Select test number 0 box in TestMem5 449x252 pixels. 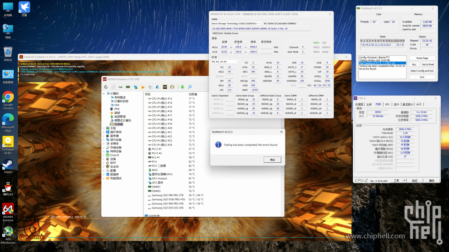pos(361,41)
